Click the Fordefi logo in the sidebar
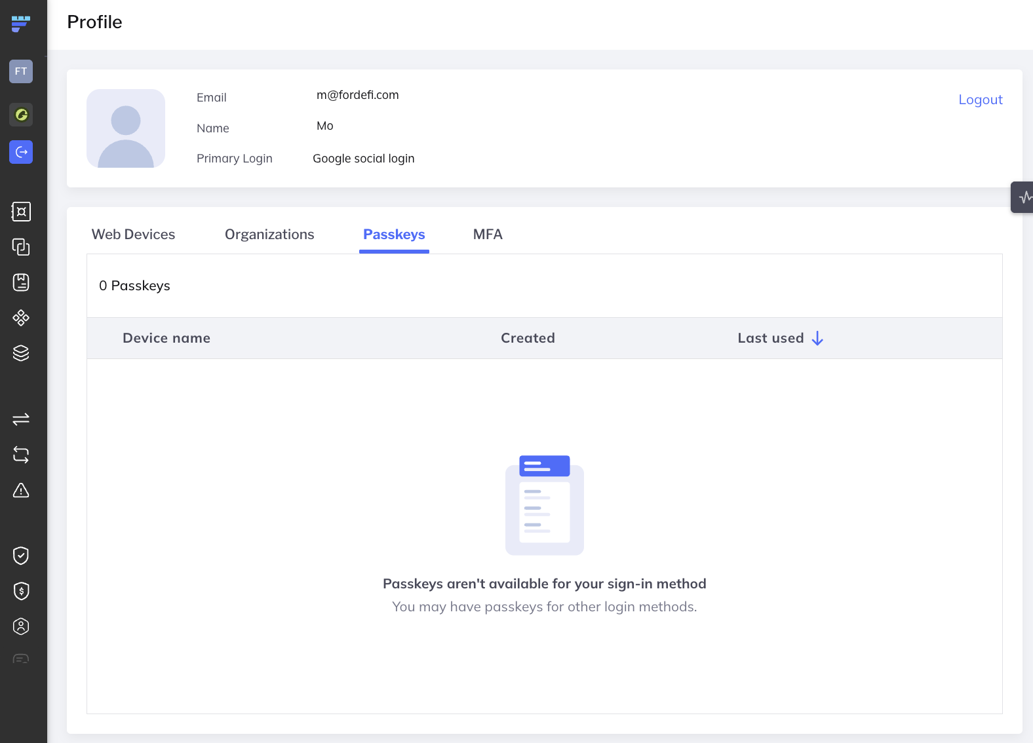 tap(21, 24)
